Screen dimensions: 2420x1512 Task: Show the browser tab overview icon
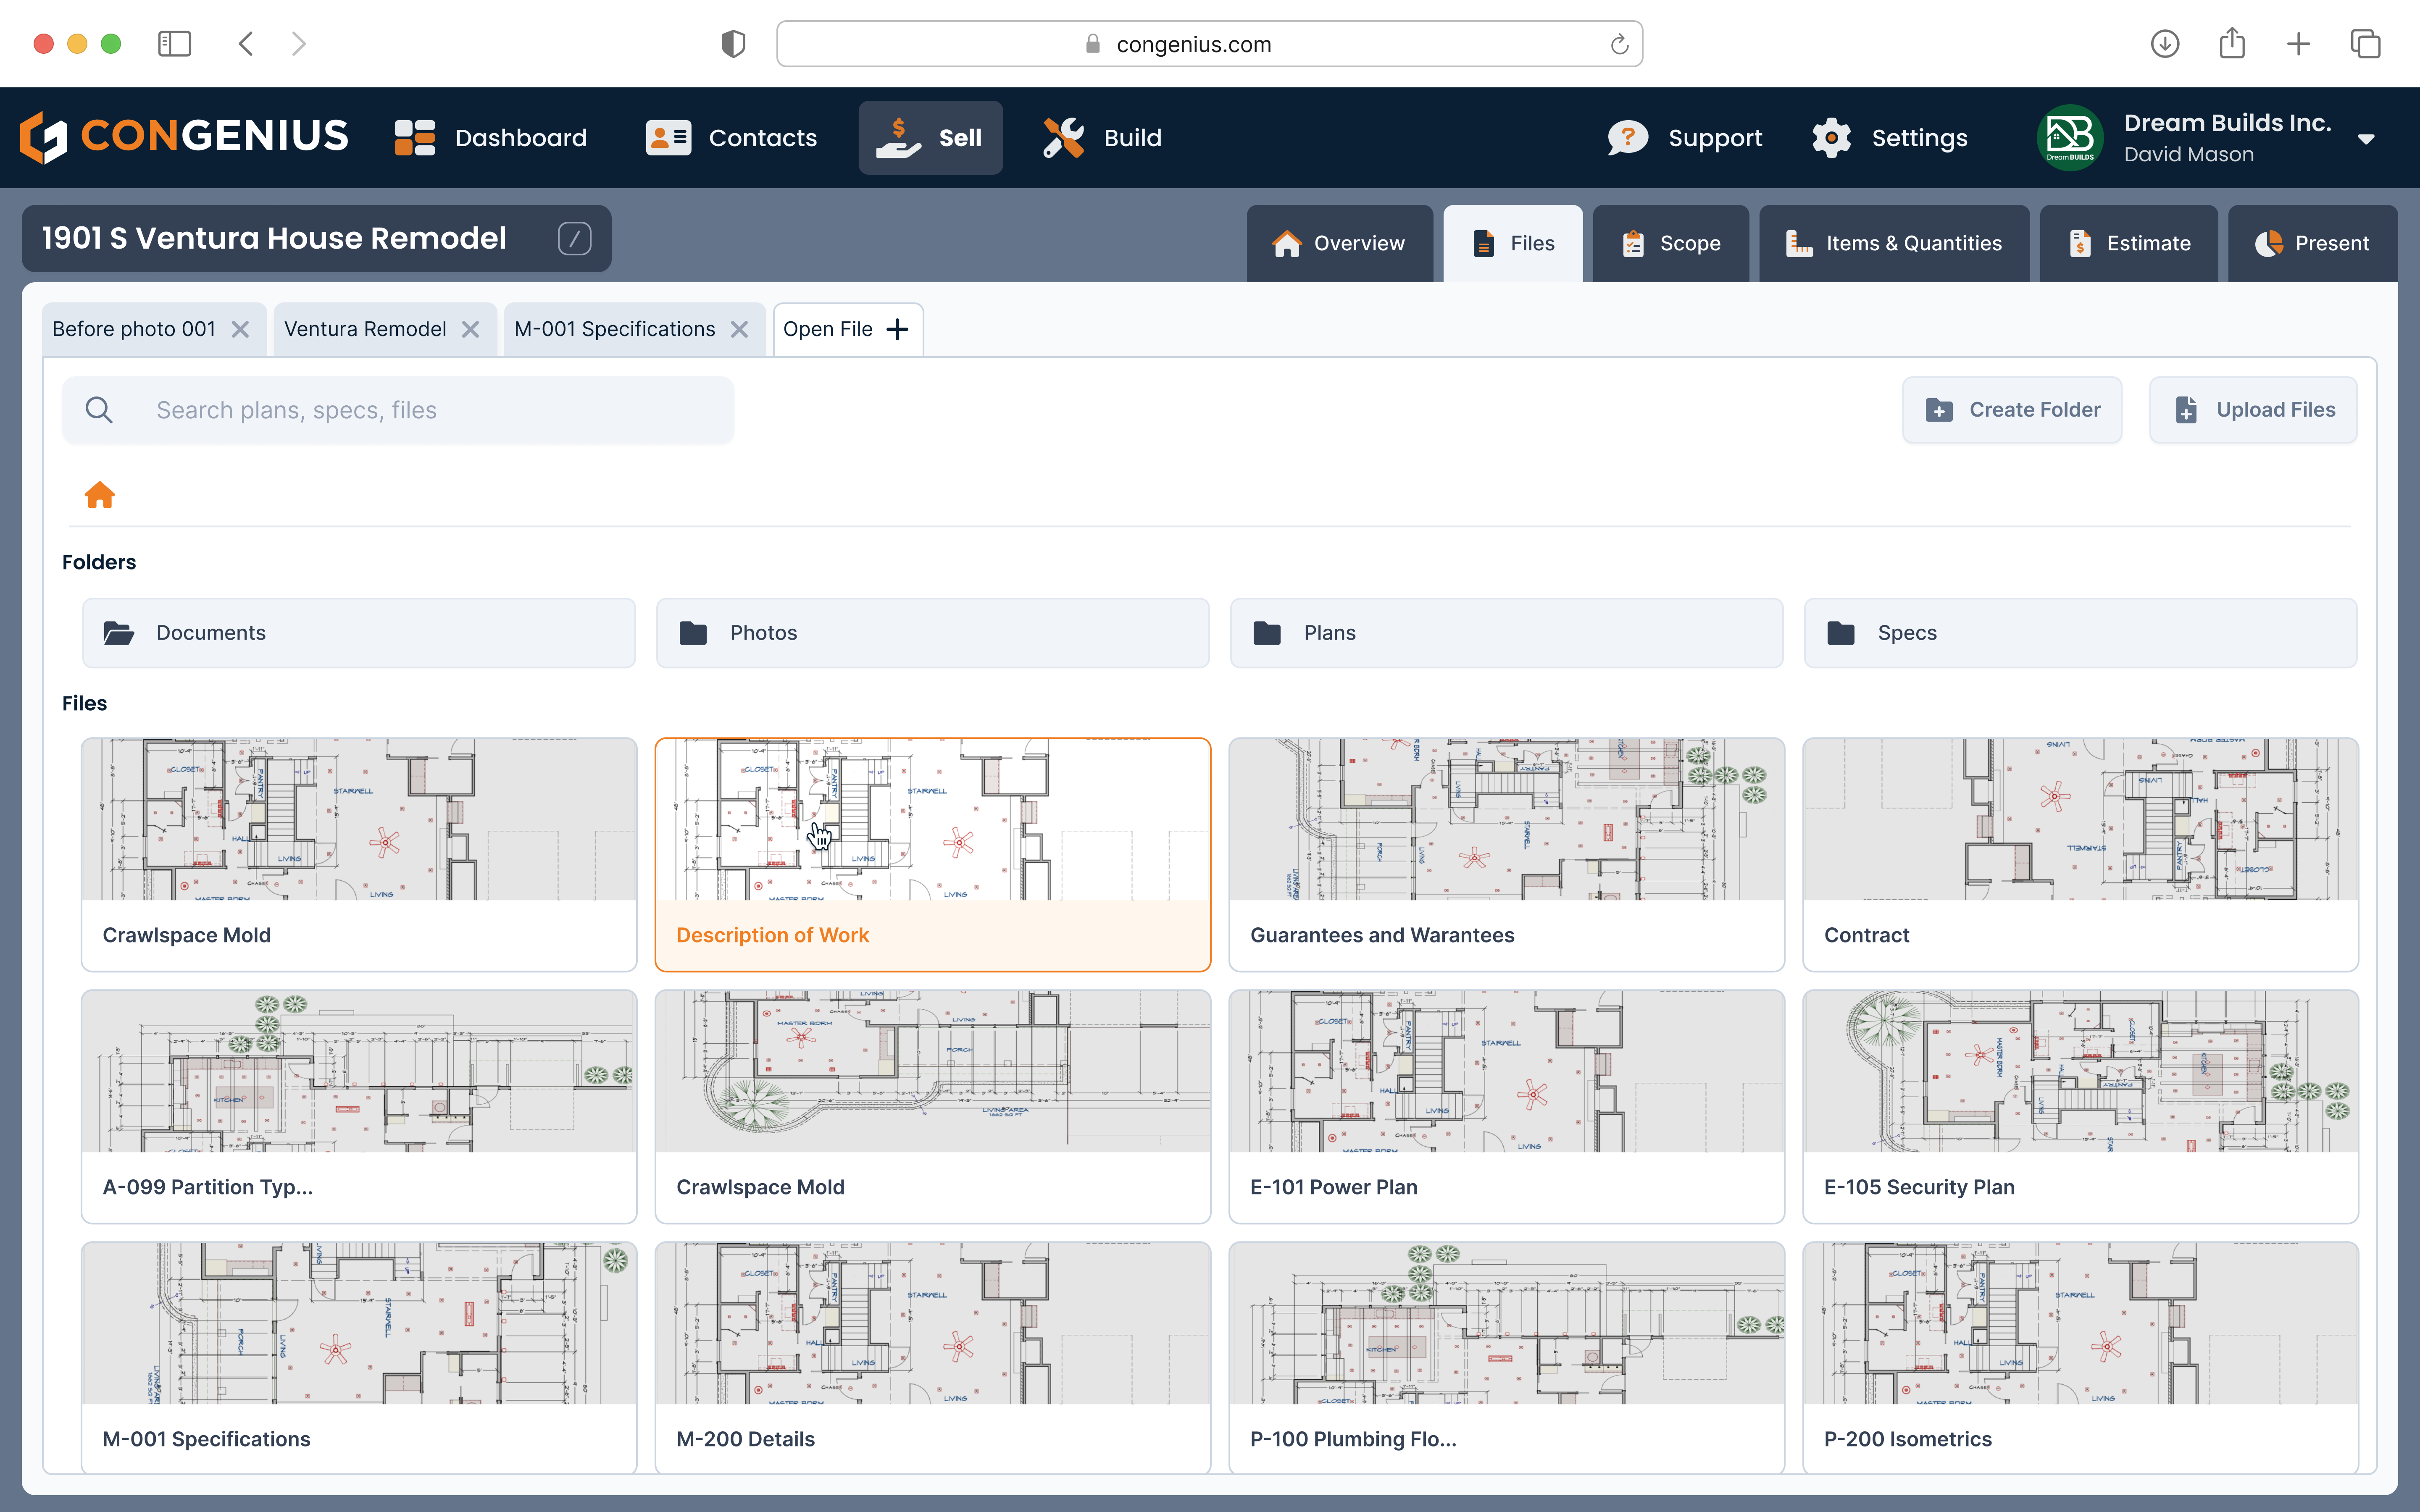pyautogui.click(x=2365, y=44)
